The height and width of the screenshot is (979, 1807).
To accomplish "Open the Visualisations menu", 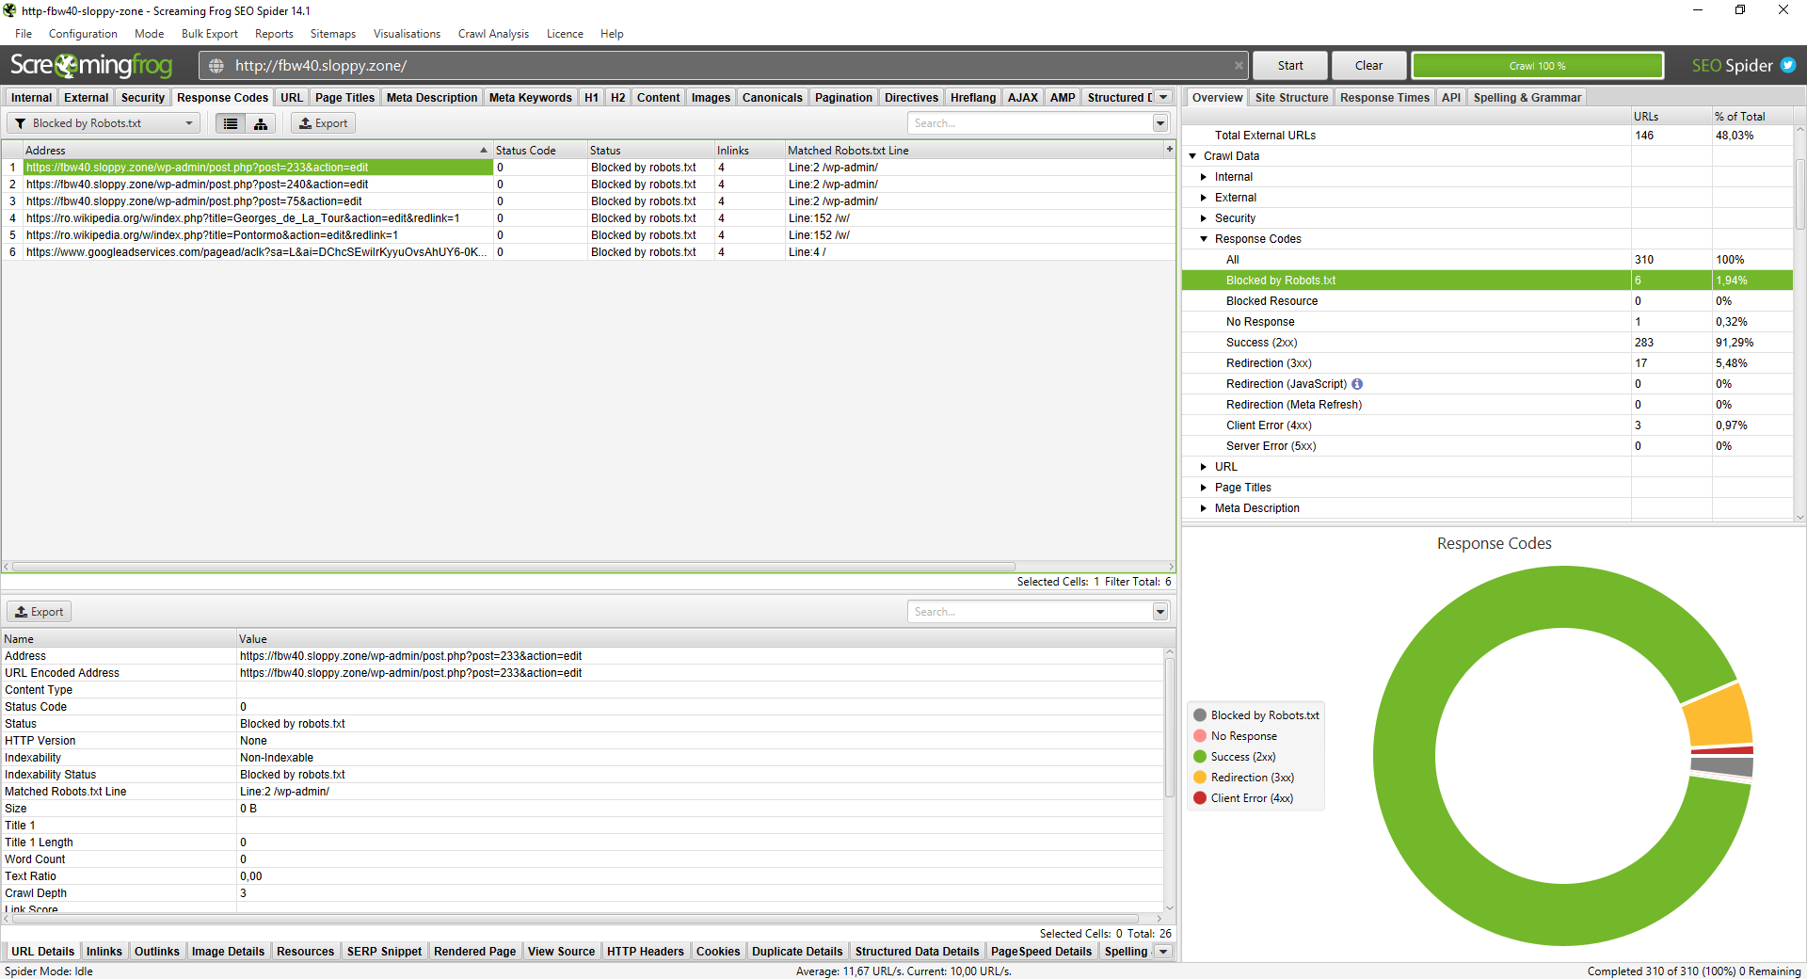I will [407, 34].
